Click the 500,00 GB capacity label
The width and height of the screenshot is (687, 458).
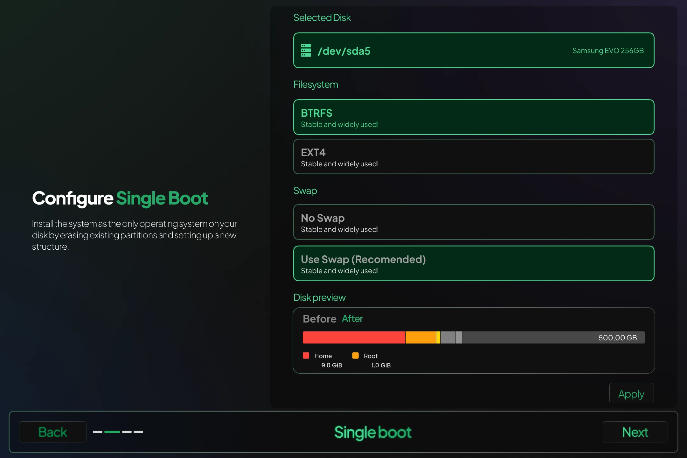pyautogui.click(x=617, y=338)
